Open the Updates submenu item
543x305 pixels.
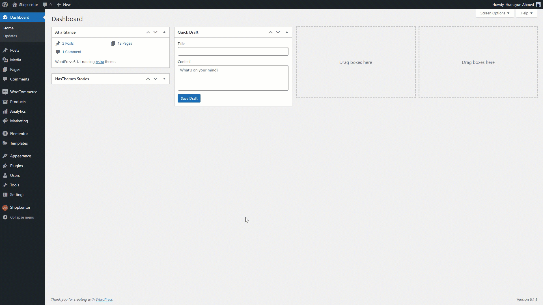tap(10, 36)
